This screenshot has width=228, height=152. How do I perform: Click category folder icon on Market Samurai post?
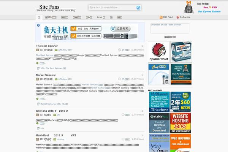tap(56, 79)
